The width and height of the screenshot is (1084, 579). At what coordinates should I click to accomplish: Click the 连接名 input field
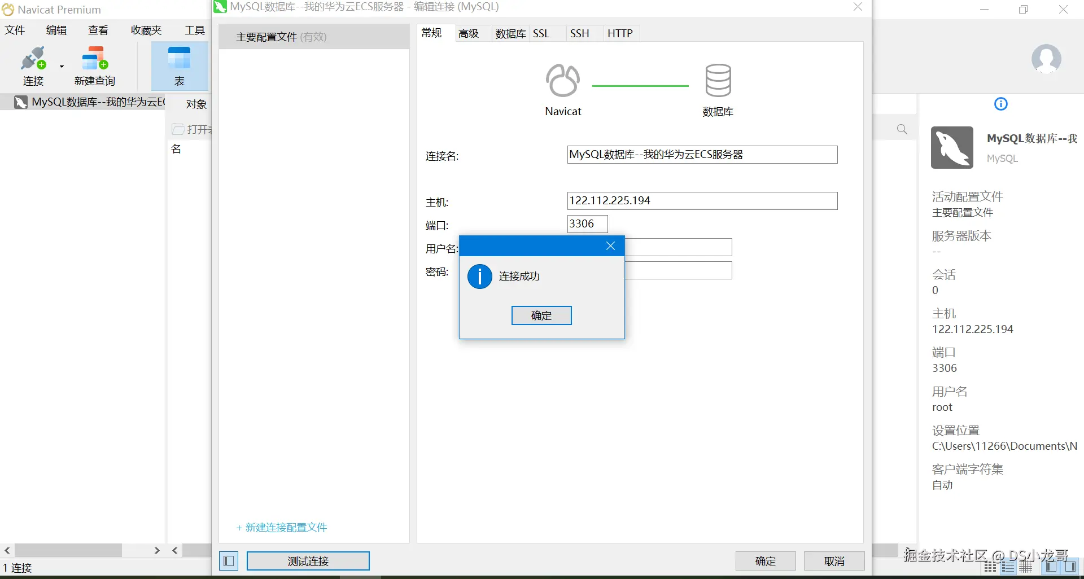click(x=702, y=155)
